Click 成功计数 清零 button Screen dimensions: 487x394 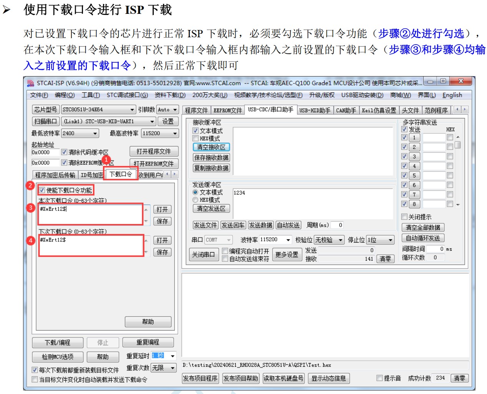(x=459, y=378)
